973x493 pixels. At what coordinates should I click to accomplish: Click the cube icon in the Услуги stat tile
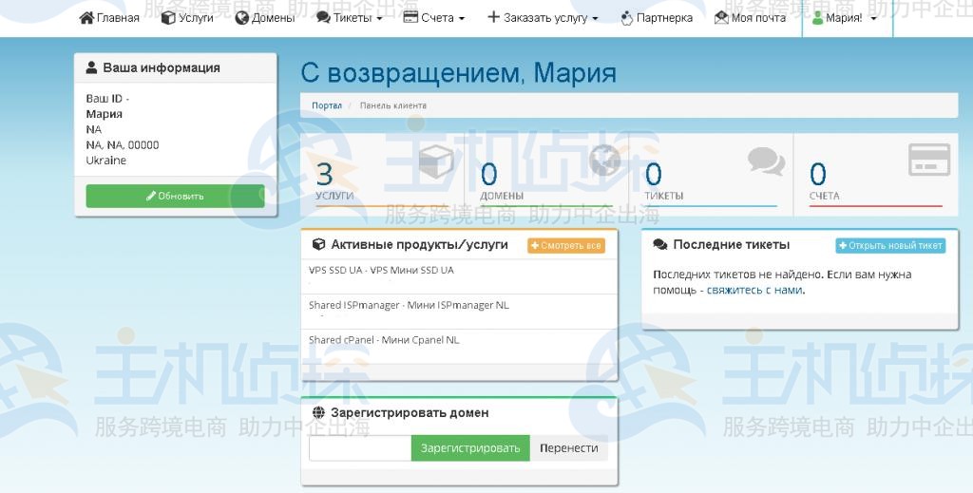(436, 161)
